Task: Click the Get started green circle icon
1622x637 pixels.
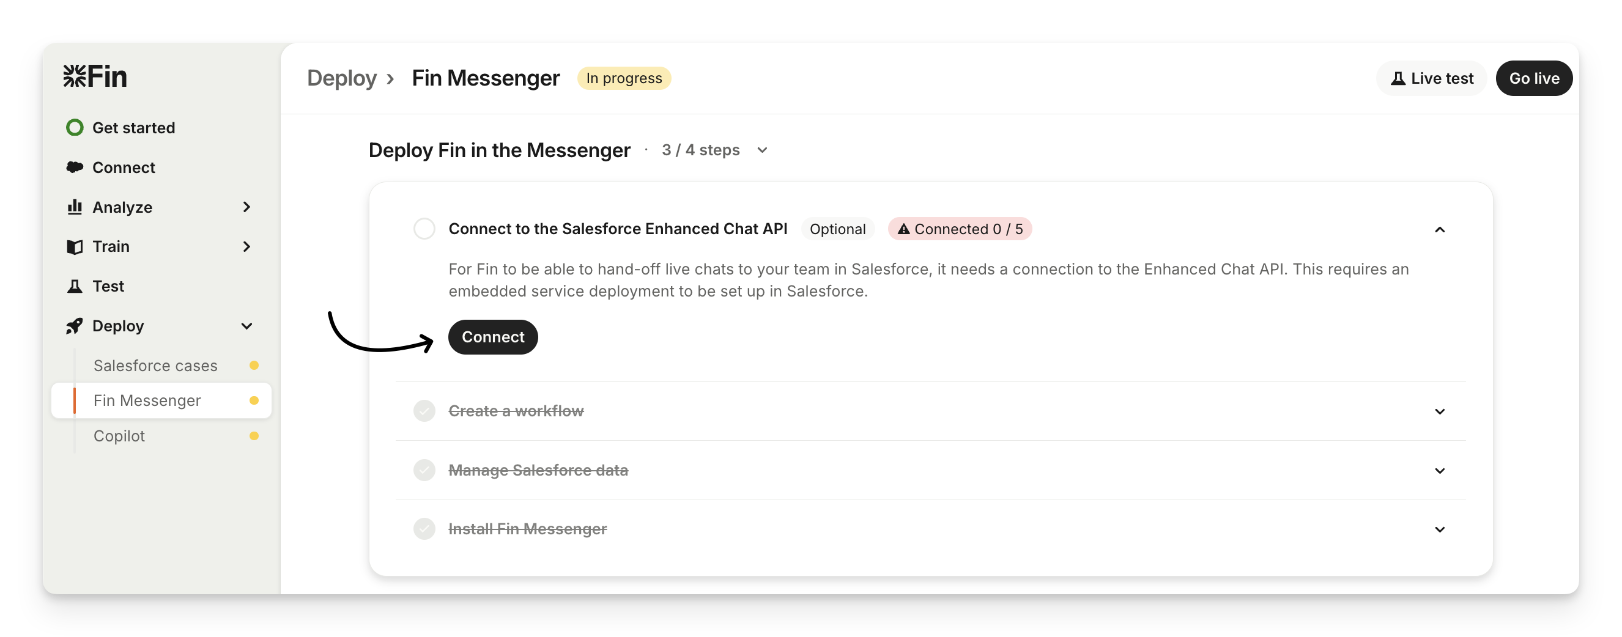Action: click(x=75, y=128)
